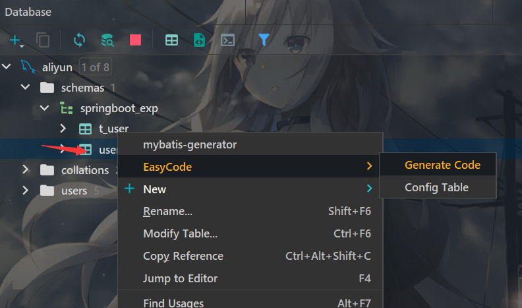
Task: Click the red Stop/Deactivate square icon
Action: click(x=135, y=40)
